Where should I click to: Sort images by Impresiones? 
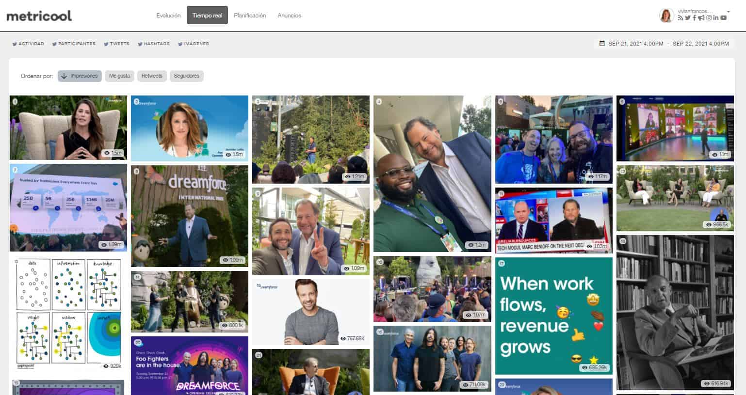80,76
